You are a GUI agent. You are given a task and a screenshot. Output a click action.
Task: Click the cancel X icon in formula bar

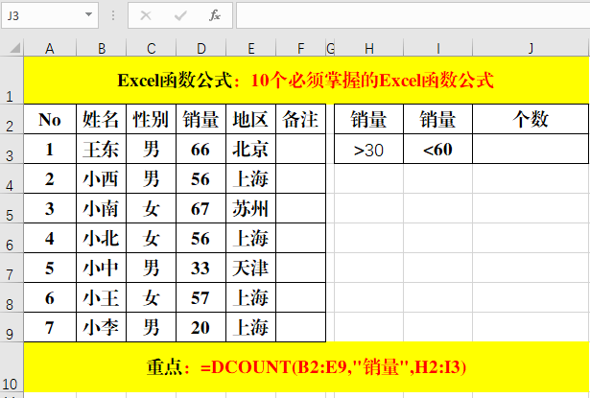[146, 15]
